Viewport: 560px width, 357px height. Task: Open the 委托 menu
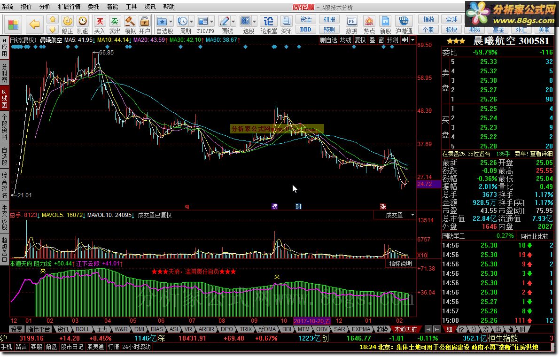point(93,7)
